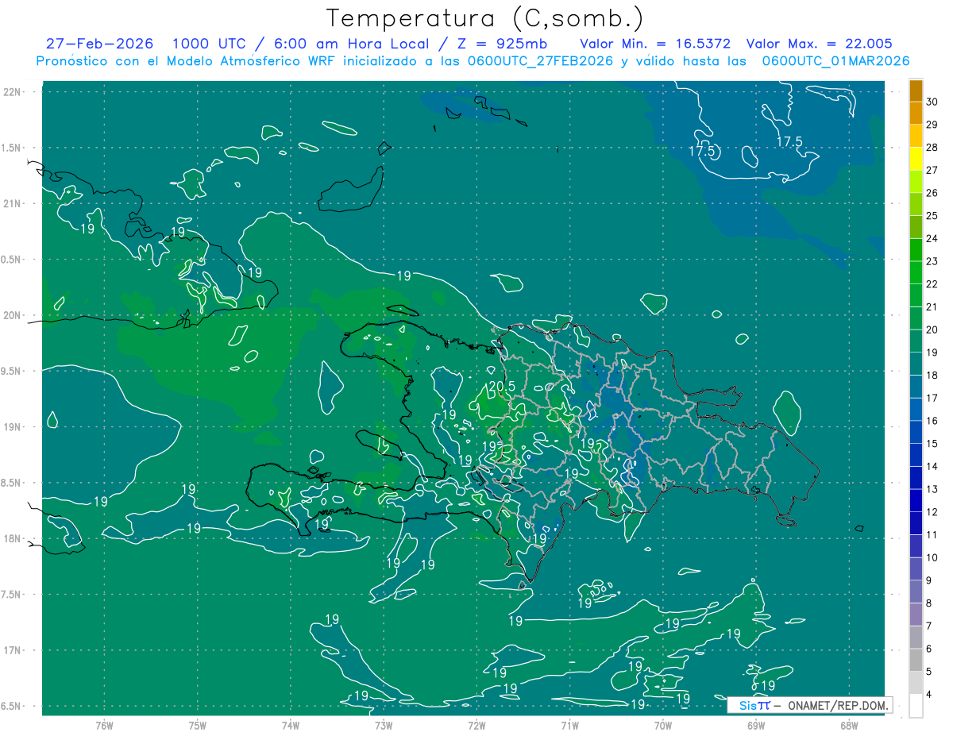Click the green swatch between legend values 22 and 23

[x=916, y=273]
